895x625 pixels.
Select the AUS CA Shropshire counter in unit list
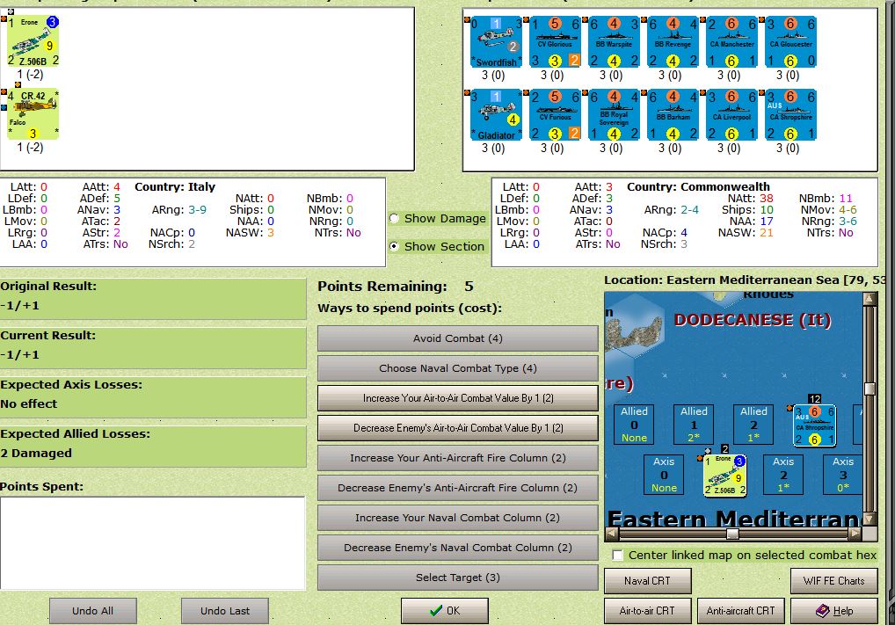click(790, 114)
